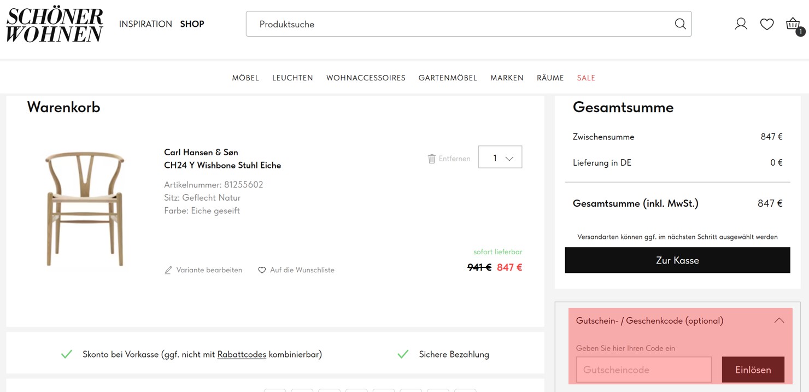Click Auf die Wunschliste link

pos(302,270)
